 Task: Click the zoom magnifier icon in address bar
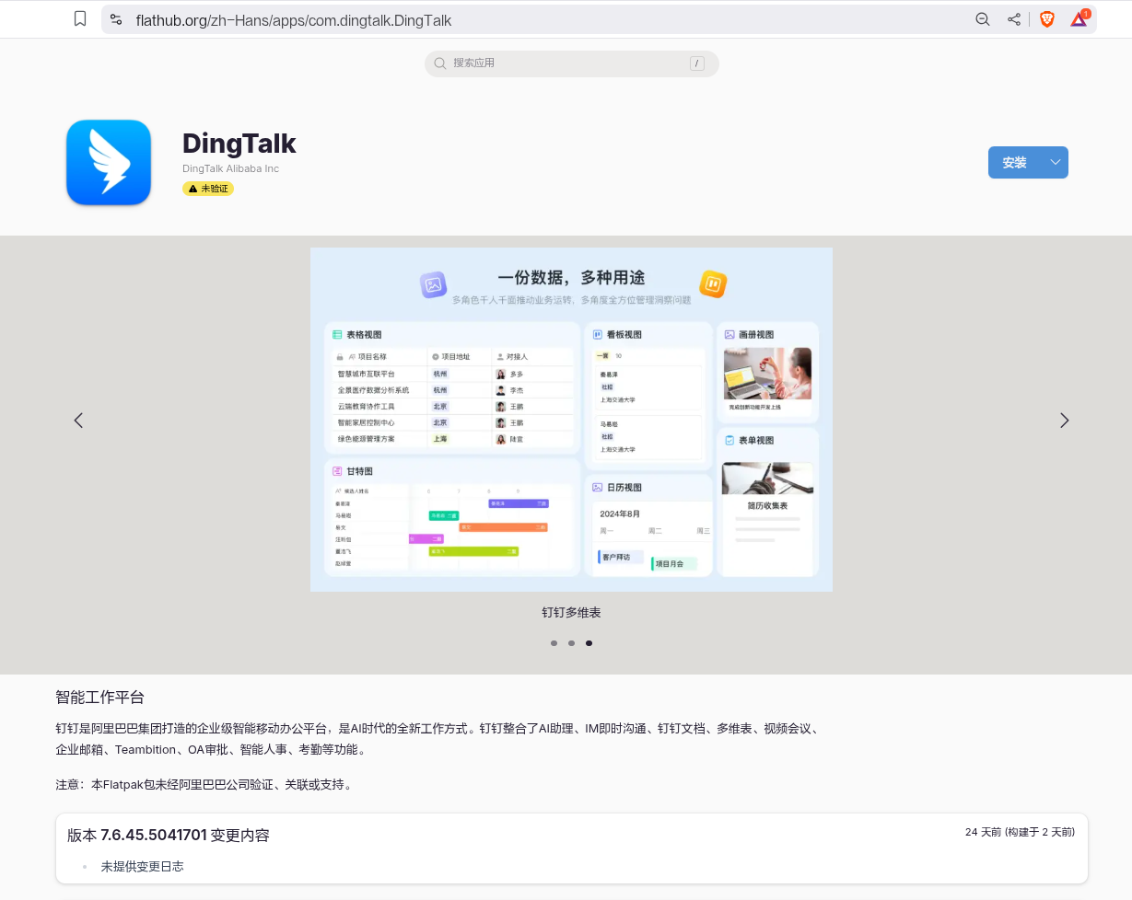click(983, 19)
